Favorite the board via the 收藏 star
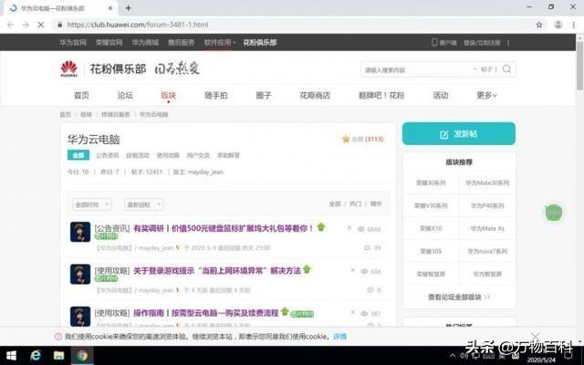 tap(346, 139)
